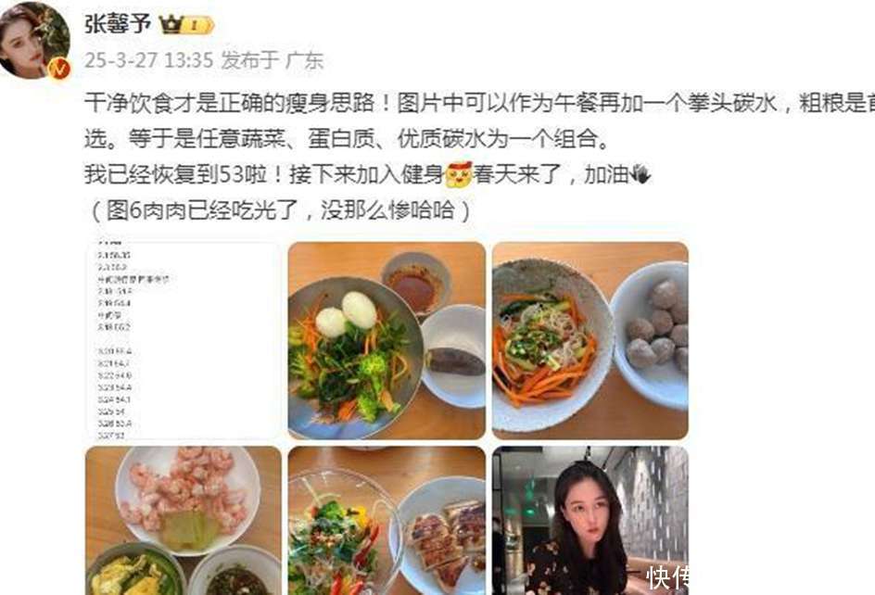Open the weight log list thumbnail
Image resolution: width=875 pixels, height=595 pixels.
tap(183, 340)
